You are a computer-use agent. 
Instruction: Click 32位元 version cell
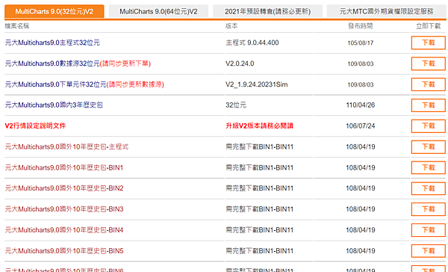click(x=236, y=105)
